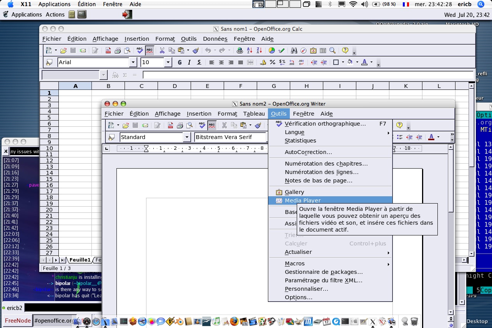The height and width of the screenshot is (328, 492).
Task: Click the Calc formula input line
Action: 307,75
